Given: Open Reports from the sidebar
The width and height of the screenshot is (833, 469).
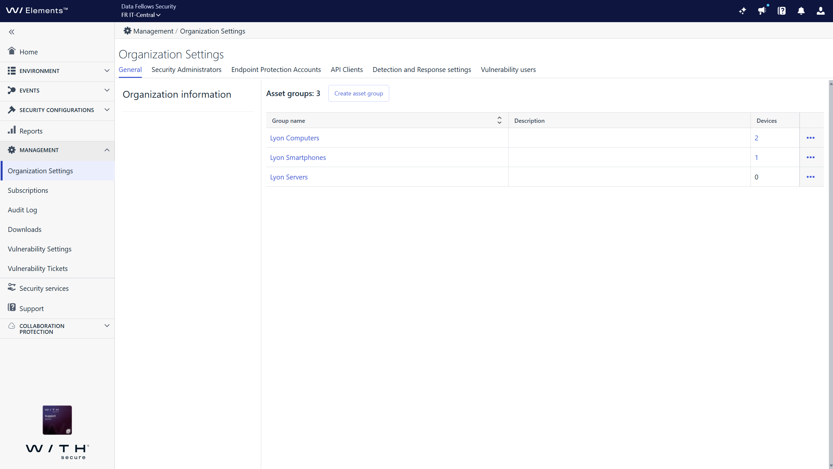Looking at the screenshot, I should [57, 131].
